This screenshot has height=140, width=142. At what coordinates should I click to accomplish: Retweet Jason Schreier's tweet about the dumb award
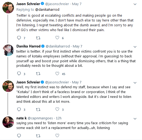click(x=38, y=38)
